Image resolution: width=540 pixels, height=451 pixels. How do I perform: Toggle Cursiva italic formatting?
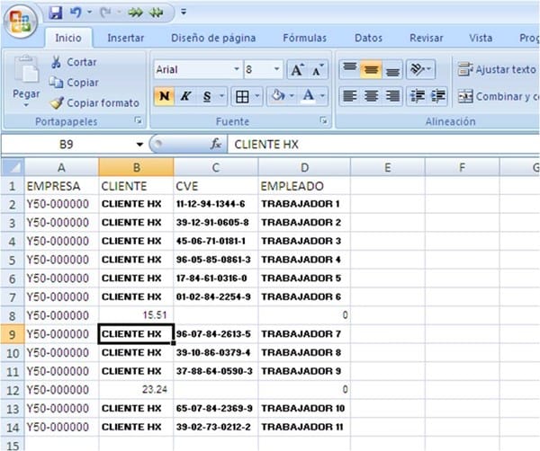tap(185, 96)
